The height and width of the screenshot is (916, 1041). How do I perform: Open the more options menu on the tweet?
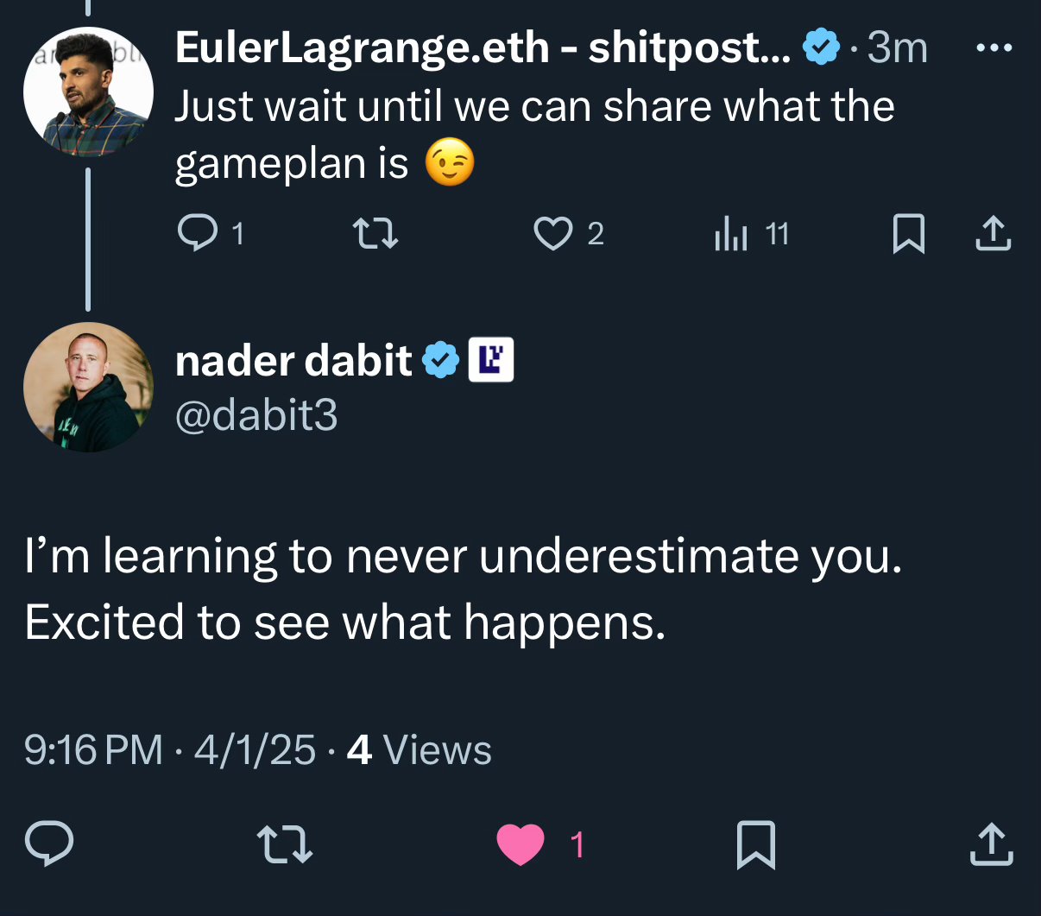click(x=995, y=47)
